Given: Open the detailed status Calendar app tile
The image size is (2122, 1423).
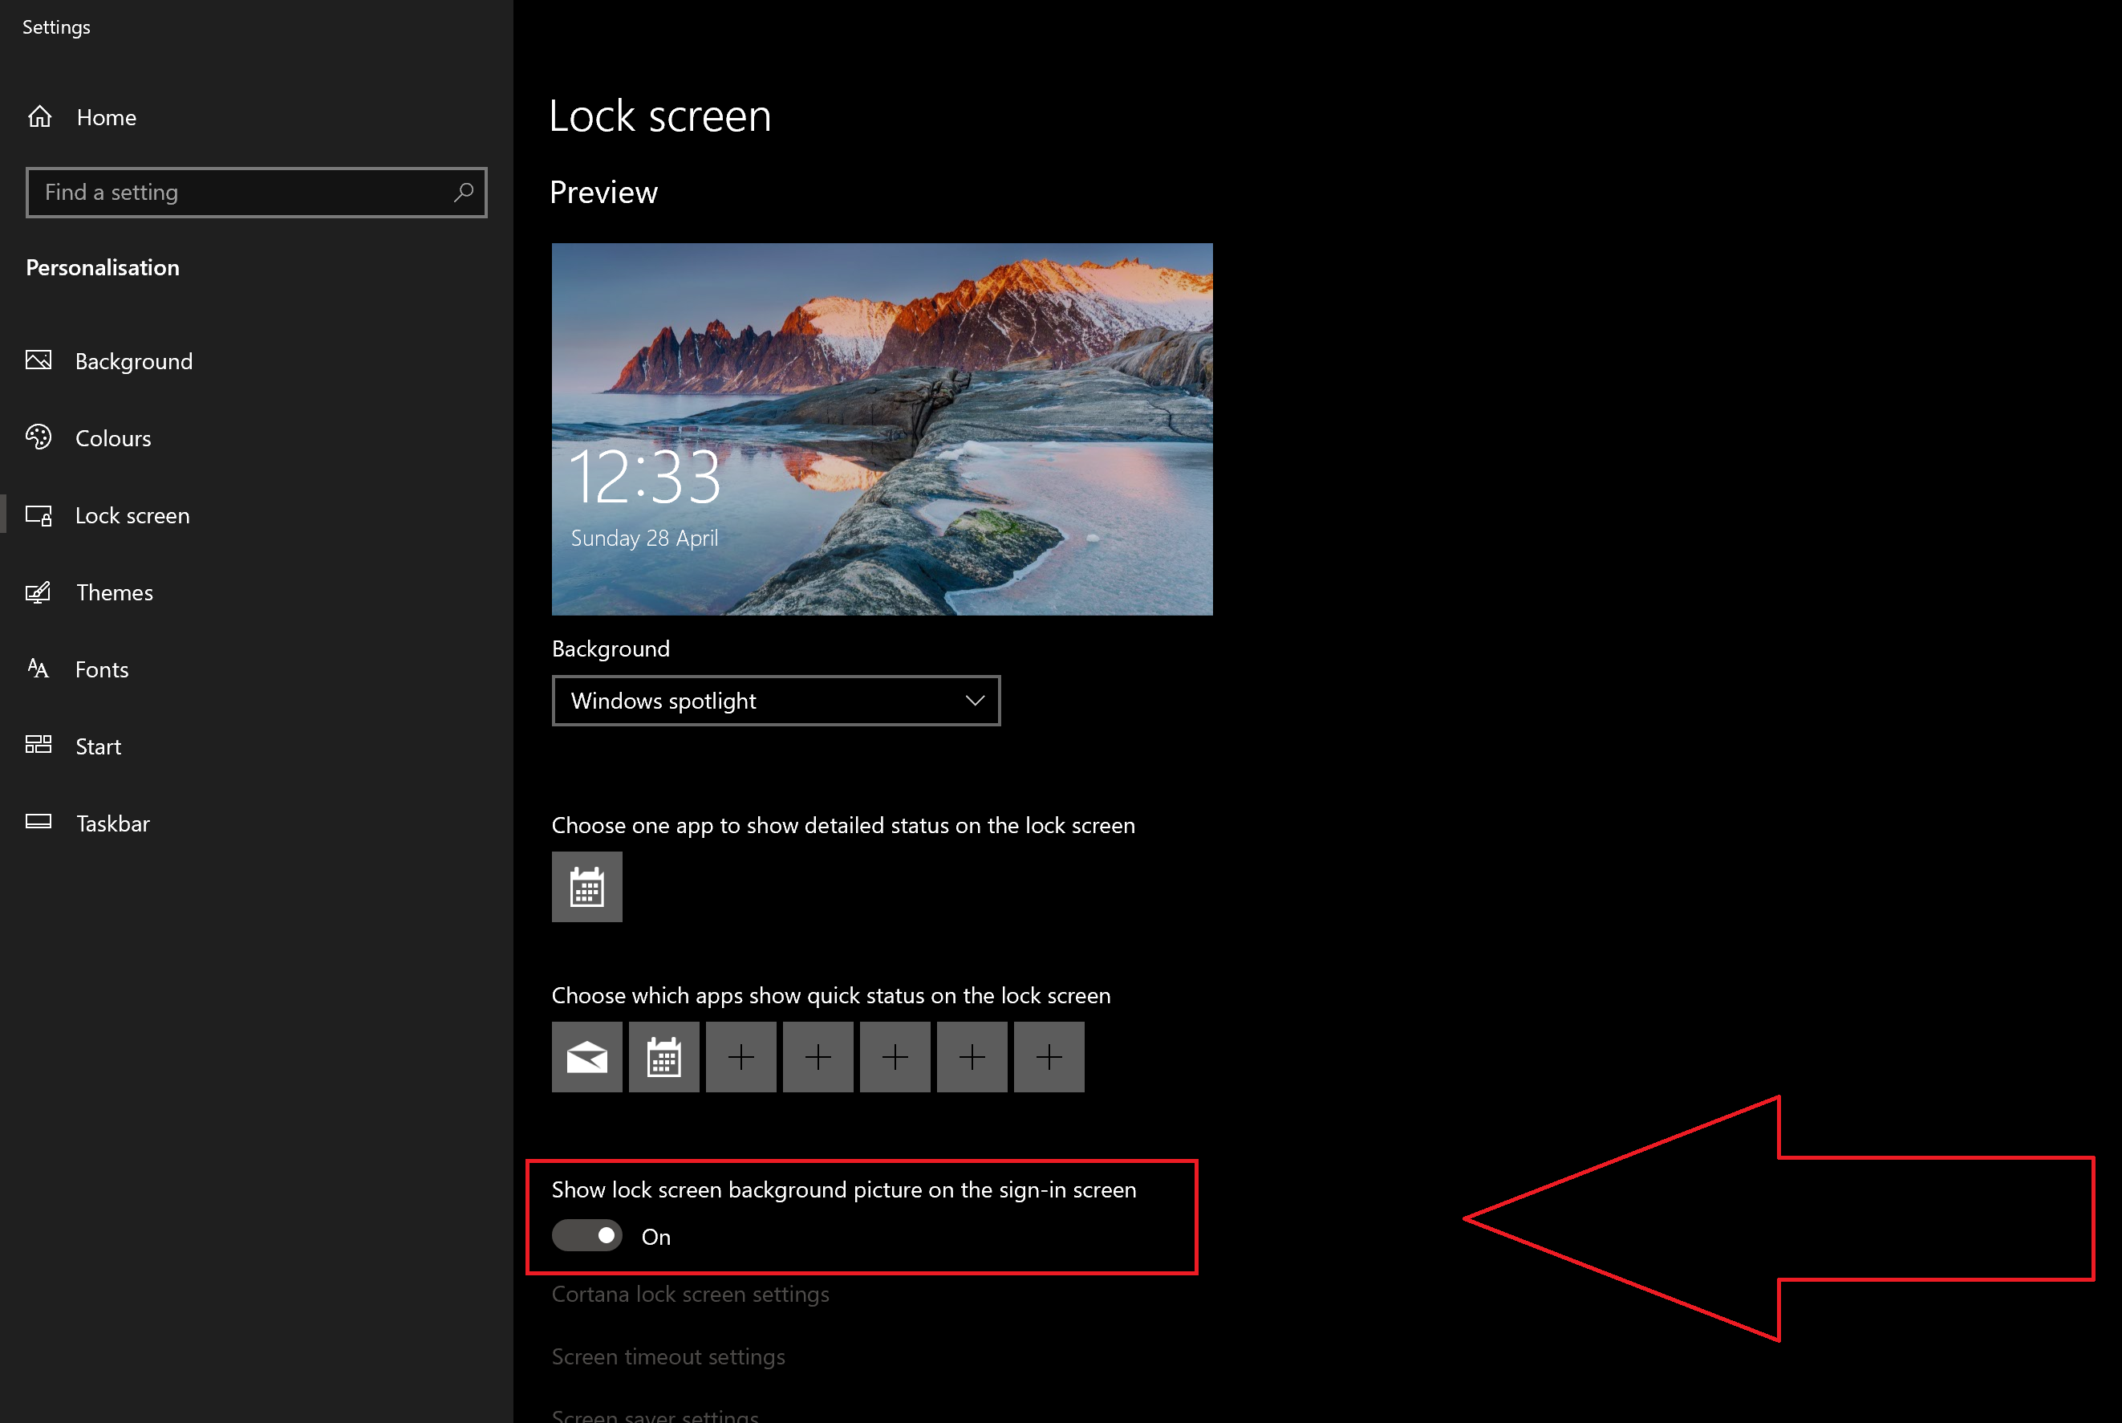Looking at the screenshot, I should tap(587, 887).
